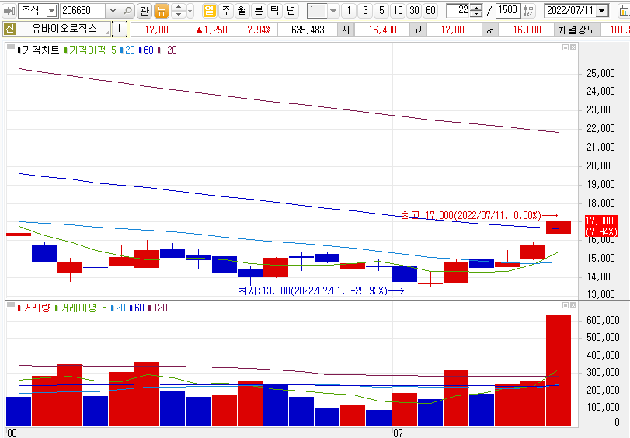Expand the stock code history dropdown
Viewport: 630px width, 438px height.
click(x=113, y=11)
